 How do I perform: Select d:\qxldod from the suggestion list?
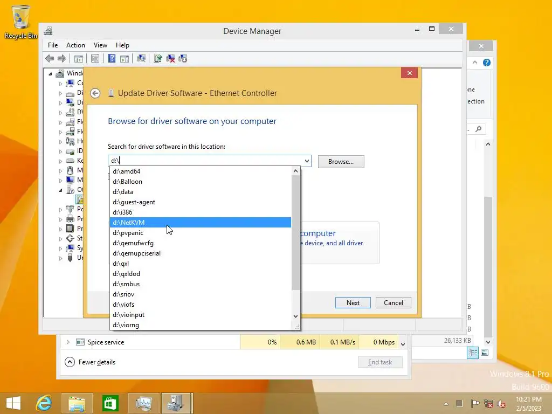click(201, 273)
